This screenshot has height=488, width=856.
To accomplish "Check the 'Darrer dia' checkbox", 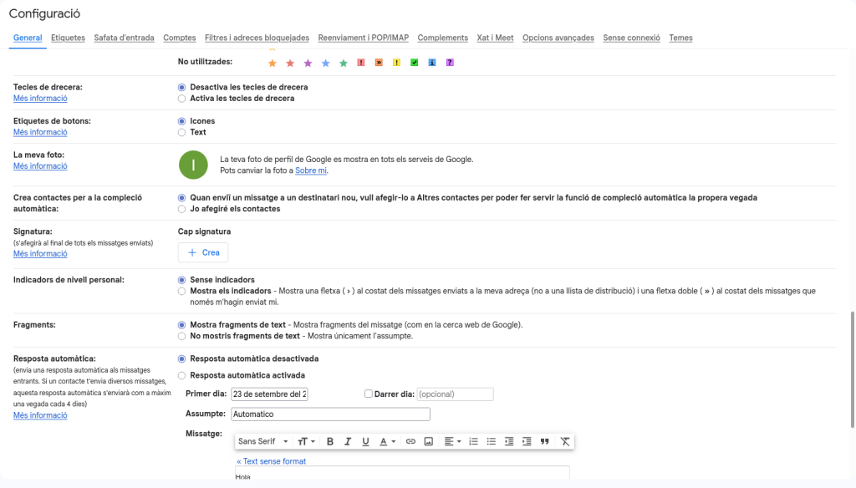I will pyautogui.click(x=369, y=394).
